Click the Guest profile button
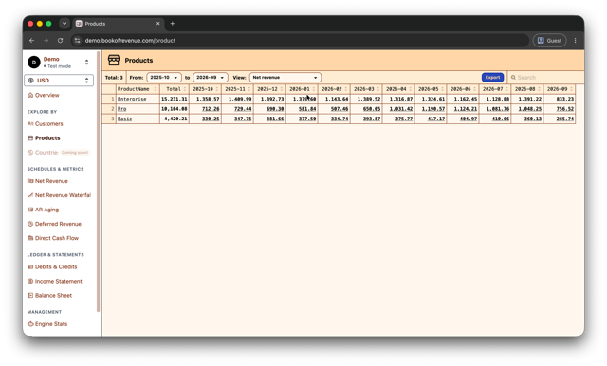Image resolution: width=607 pixels, height=366 pixels. click(x=550, y=40)
